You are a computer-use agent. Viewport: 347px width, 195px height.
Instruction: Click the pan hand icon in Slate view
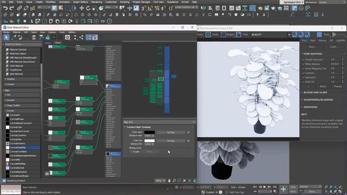tap(169, 180)
